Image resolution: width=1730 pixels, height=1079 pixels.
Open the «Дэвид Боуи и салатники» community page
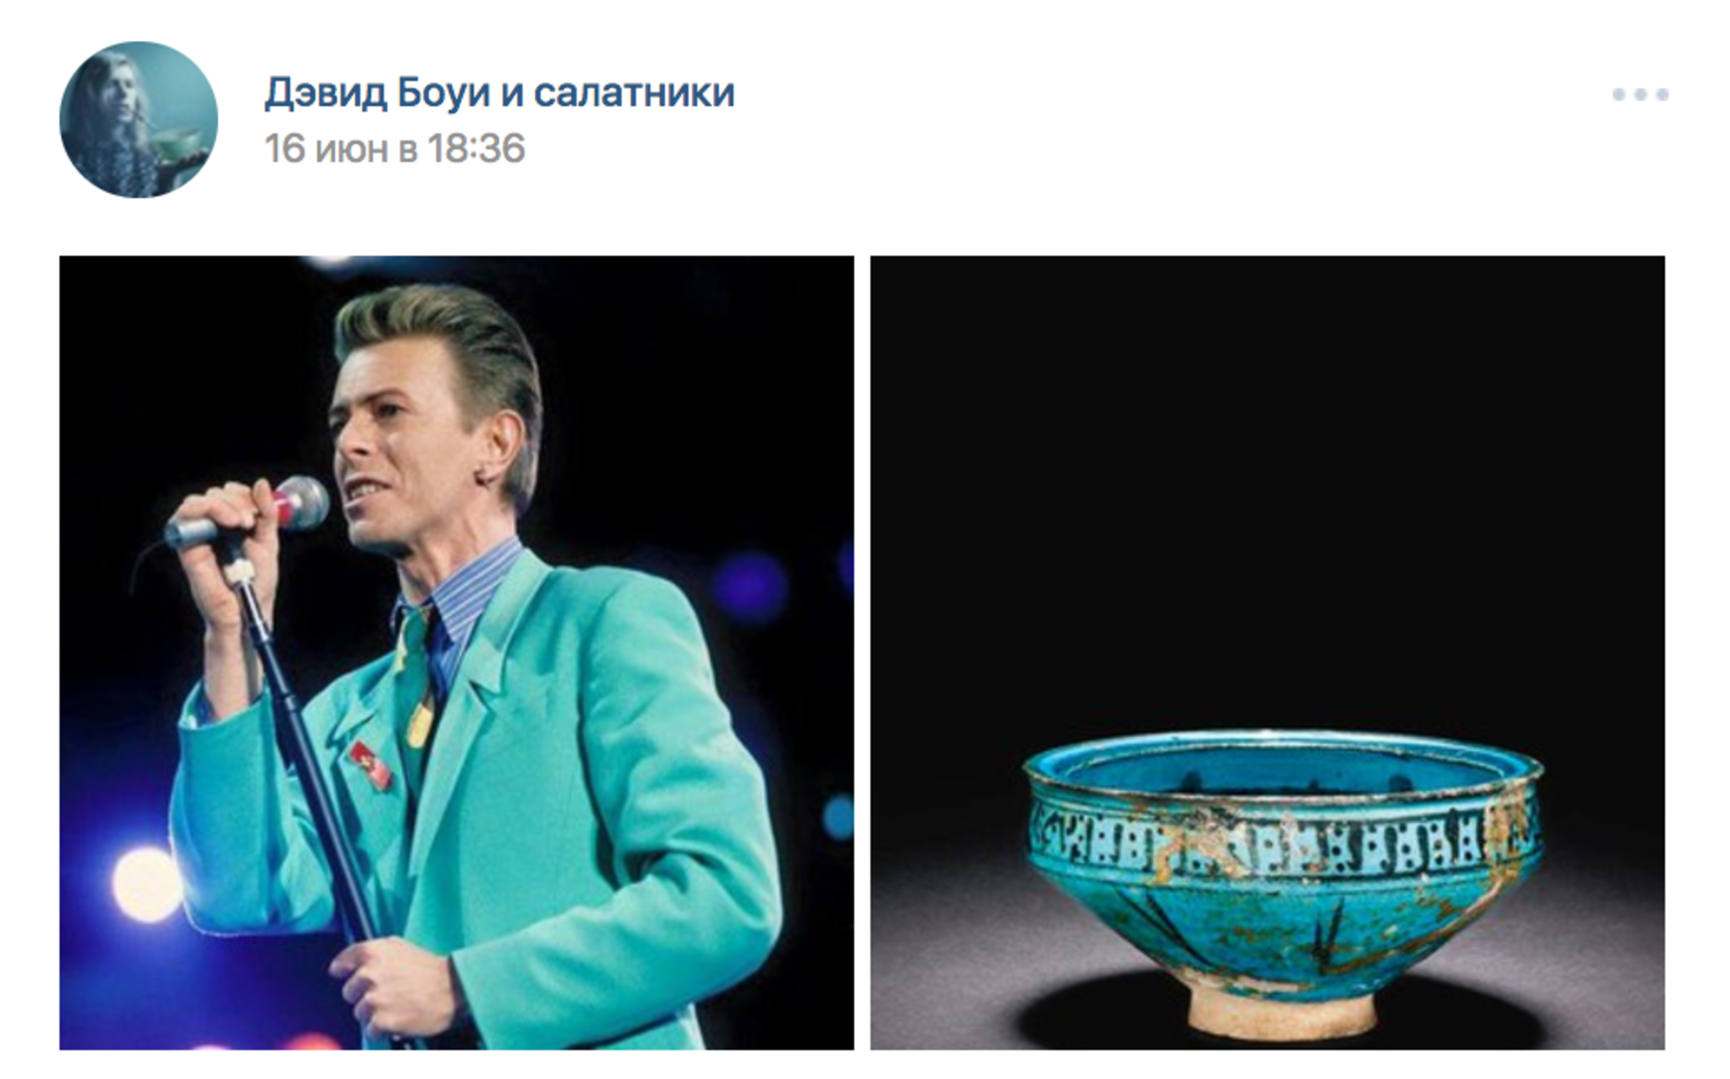click(x=500, y=93)
